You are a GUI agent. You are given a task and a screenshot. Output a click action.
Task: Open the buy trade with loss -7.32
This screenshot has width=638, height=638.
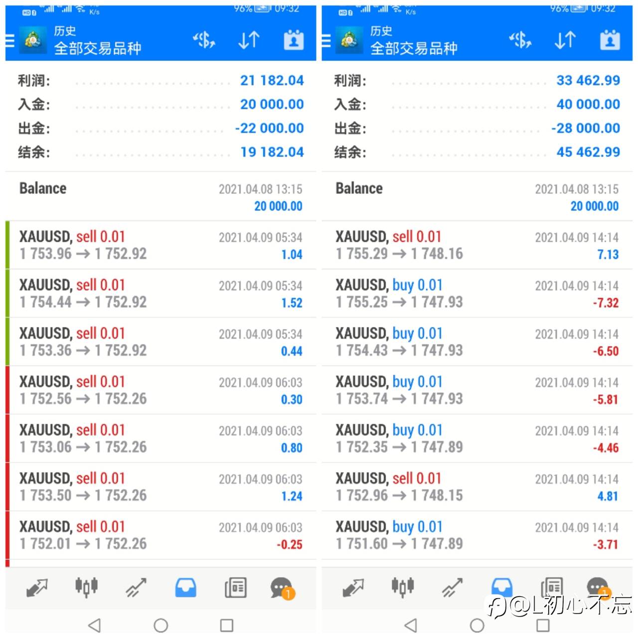pyautogui.click(x=477, y=294)
